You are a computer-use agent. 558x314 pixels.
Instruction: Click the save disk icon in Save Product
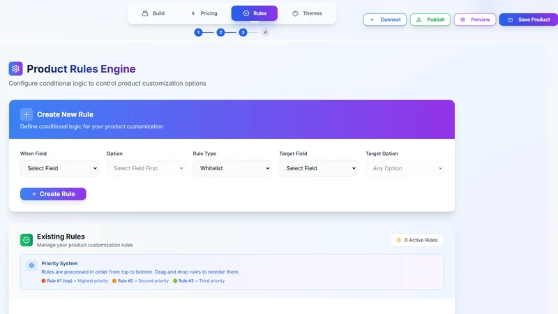point(510,20)
